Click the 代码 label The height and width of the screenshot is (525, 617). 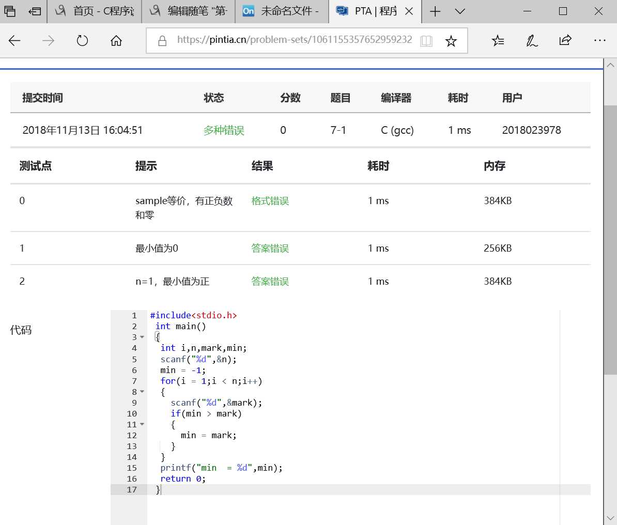(x=21, y=330)
